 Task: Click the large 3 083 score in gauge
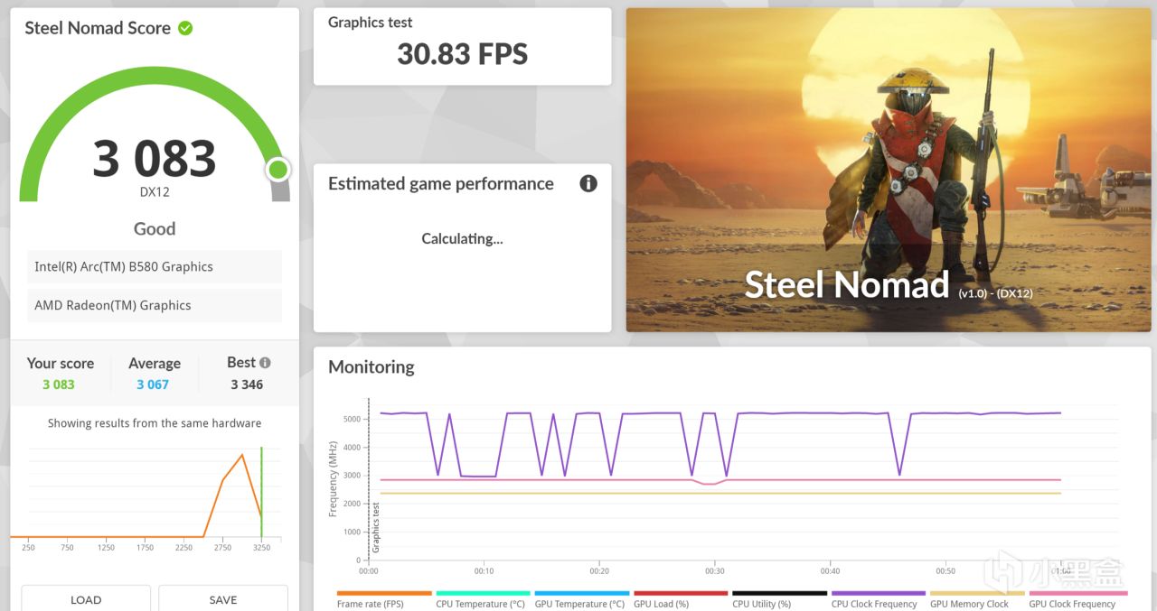coord(155,159)
